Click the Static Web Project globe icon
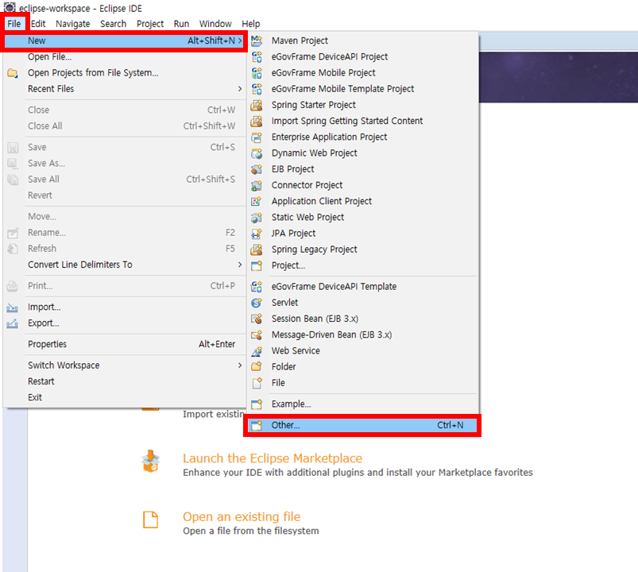This screenshot has width=638, height=572. click(257, 217)
